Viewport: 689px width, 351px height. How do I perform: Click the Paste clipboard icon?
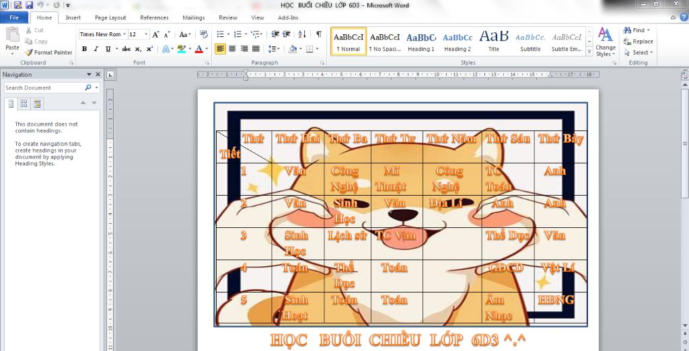click(x=12, y=34)
